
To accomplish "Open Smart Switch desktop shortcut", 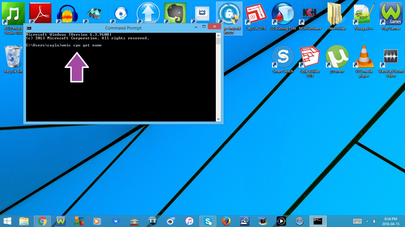I will 283,59.
